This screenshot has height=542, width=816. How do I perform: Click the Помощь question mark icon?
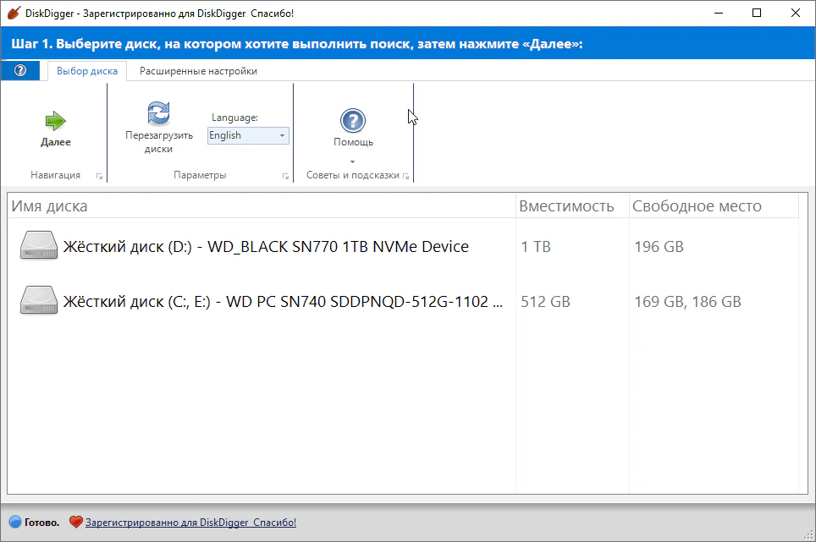pyautogui.click(x=353, y=120)
